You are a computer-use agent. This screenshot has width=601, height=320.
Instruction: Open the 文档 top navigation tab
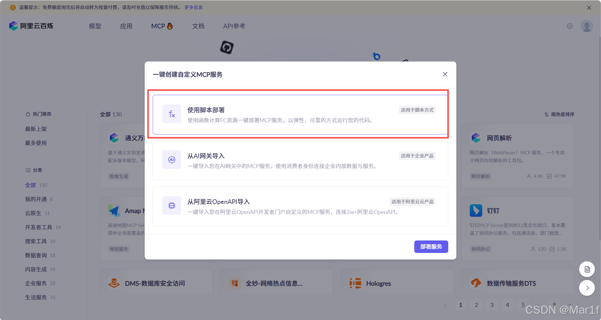[x=198, y=26]
